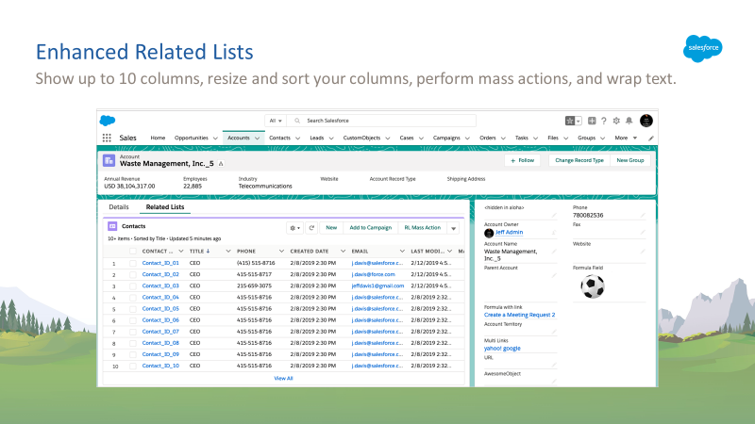Open the user profile avatar

[646, 121]
